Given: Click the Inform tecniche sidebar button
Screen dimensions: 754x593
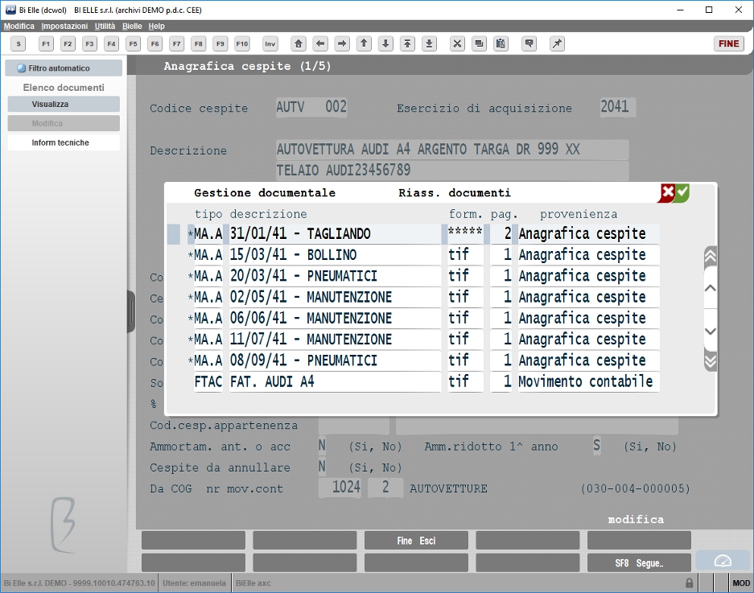Looking at the screenshot, I should (64, 142).
